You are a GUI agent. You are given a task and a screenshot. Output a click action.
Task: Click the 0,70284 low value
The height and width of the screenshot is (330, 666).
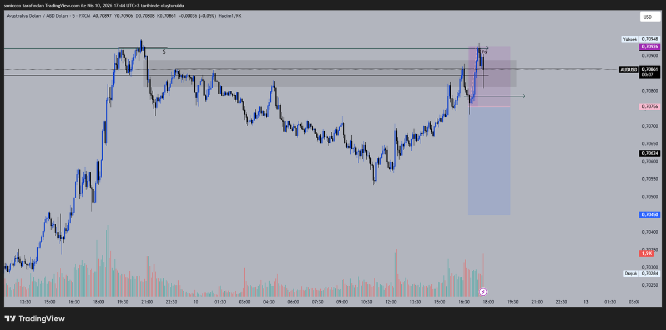pos(649,274)
